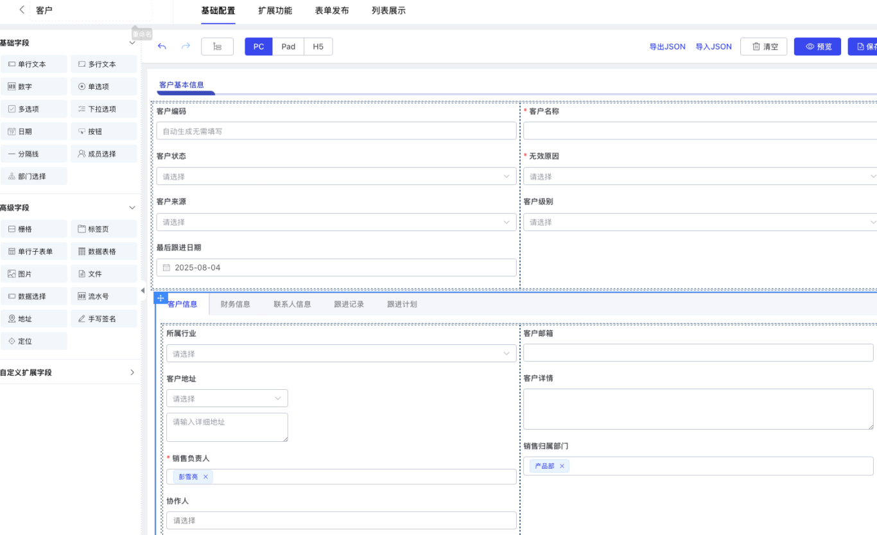Viewport: 877px width, 535px height.
Task: Preview the form with 预览
Action: (817, 46)
